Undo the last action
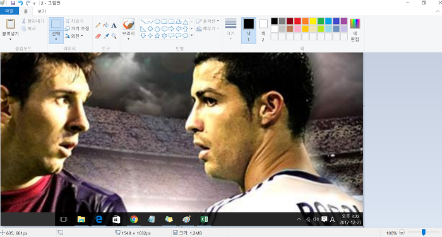Viewport: 442px width, 237px height. [x=21, y=3]
